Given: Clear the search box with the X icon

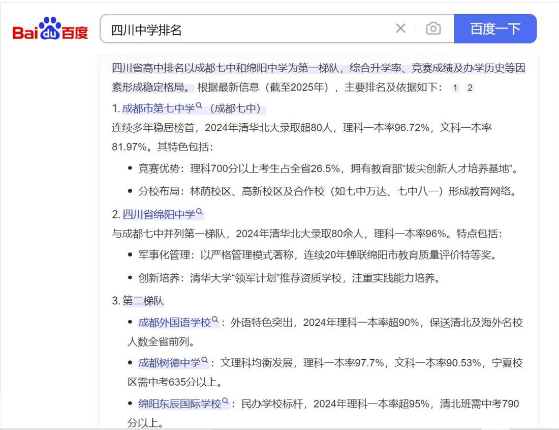Looking at the screenshot, I should [x=401, y=28].
